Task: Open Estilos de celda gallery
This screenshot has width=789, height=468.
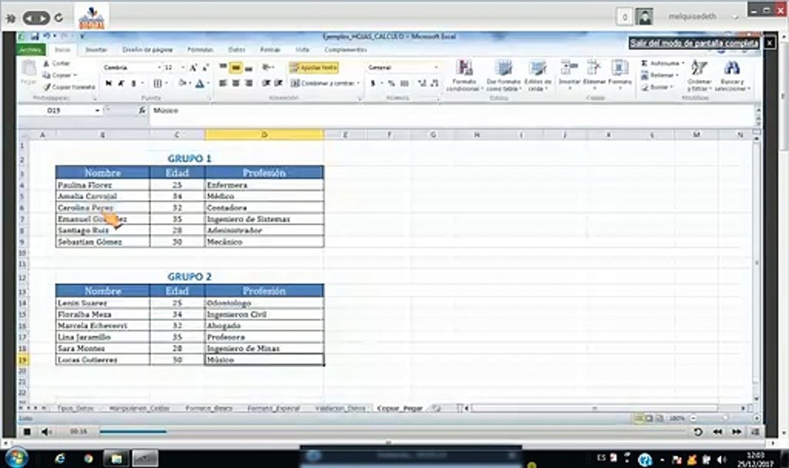Action: [538, 75]
